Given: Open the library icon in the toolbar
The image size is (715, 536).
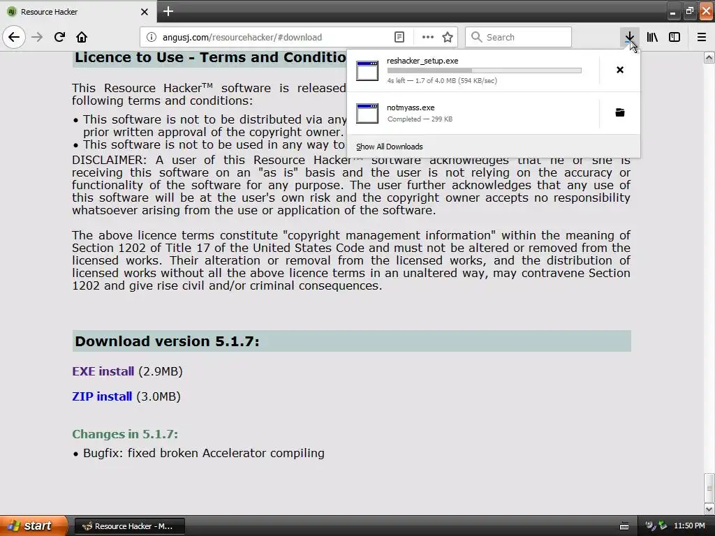Looking at the screenshot, I should (x=652, y=37).
